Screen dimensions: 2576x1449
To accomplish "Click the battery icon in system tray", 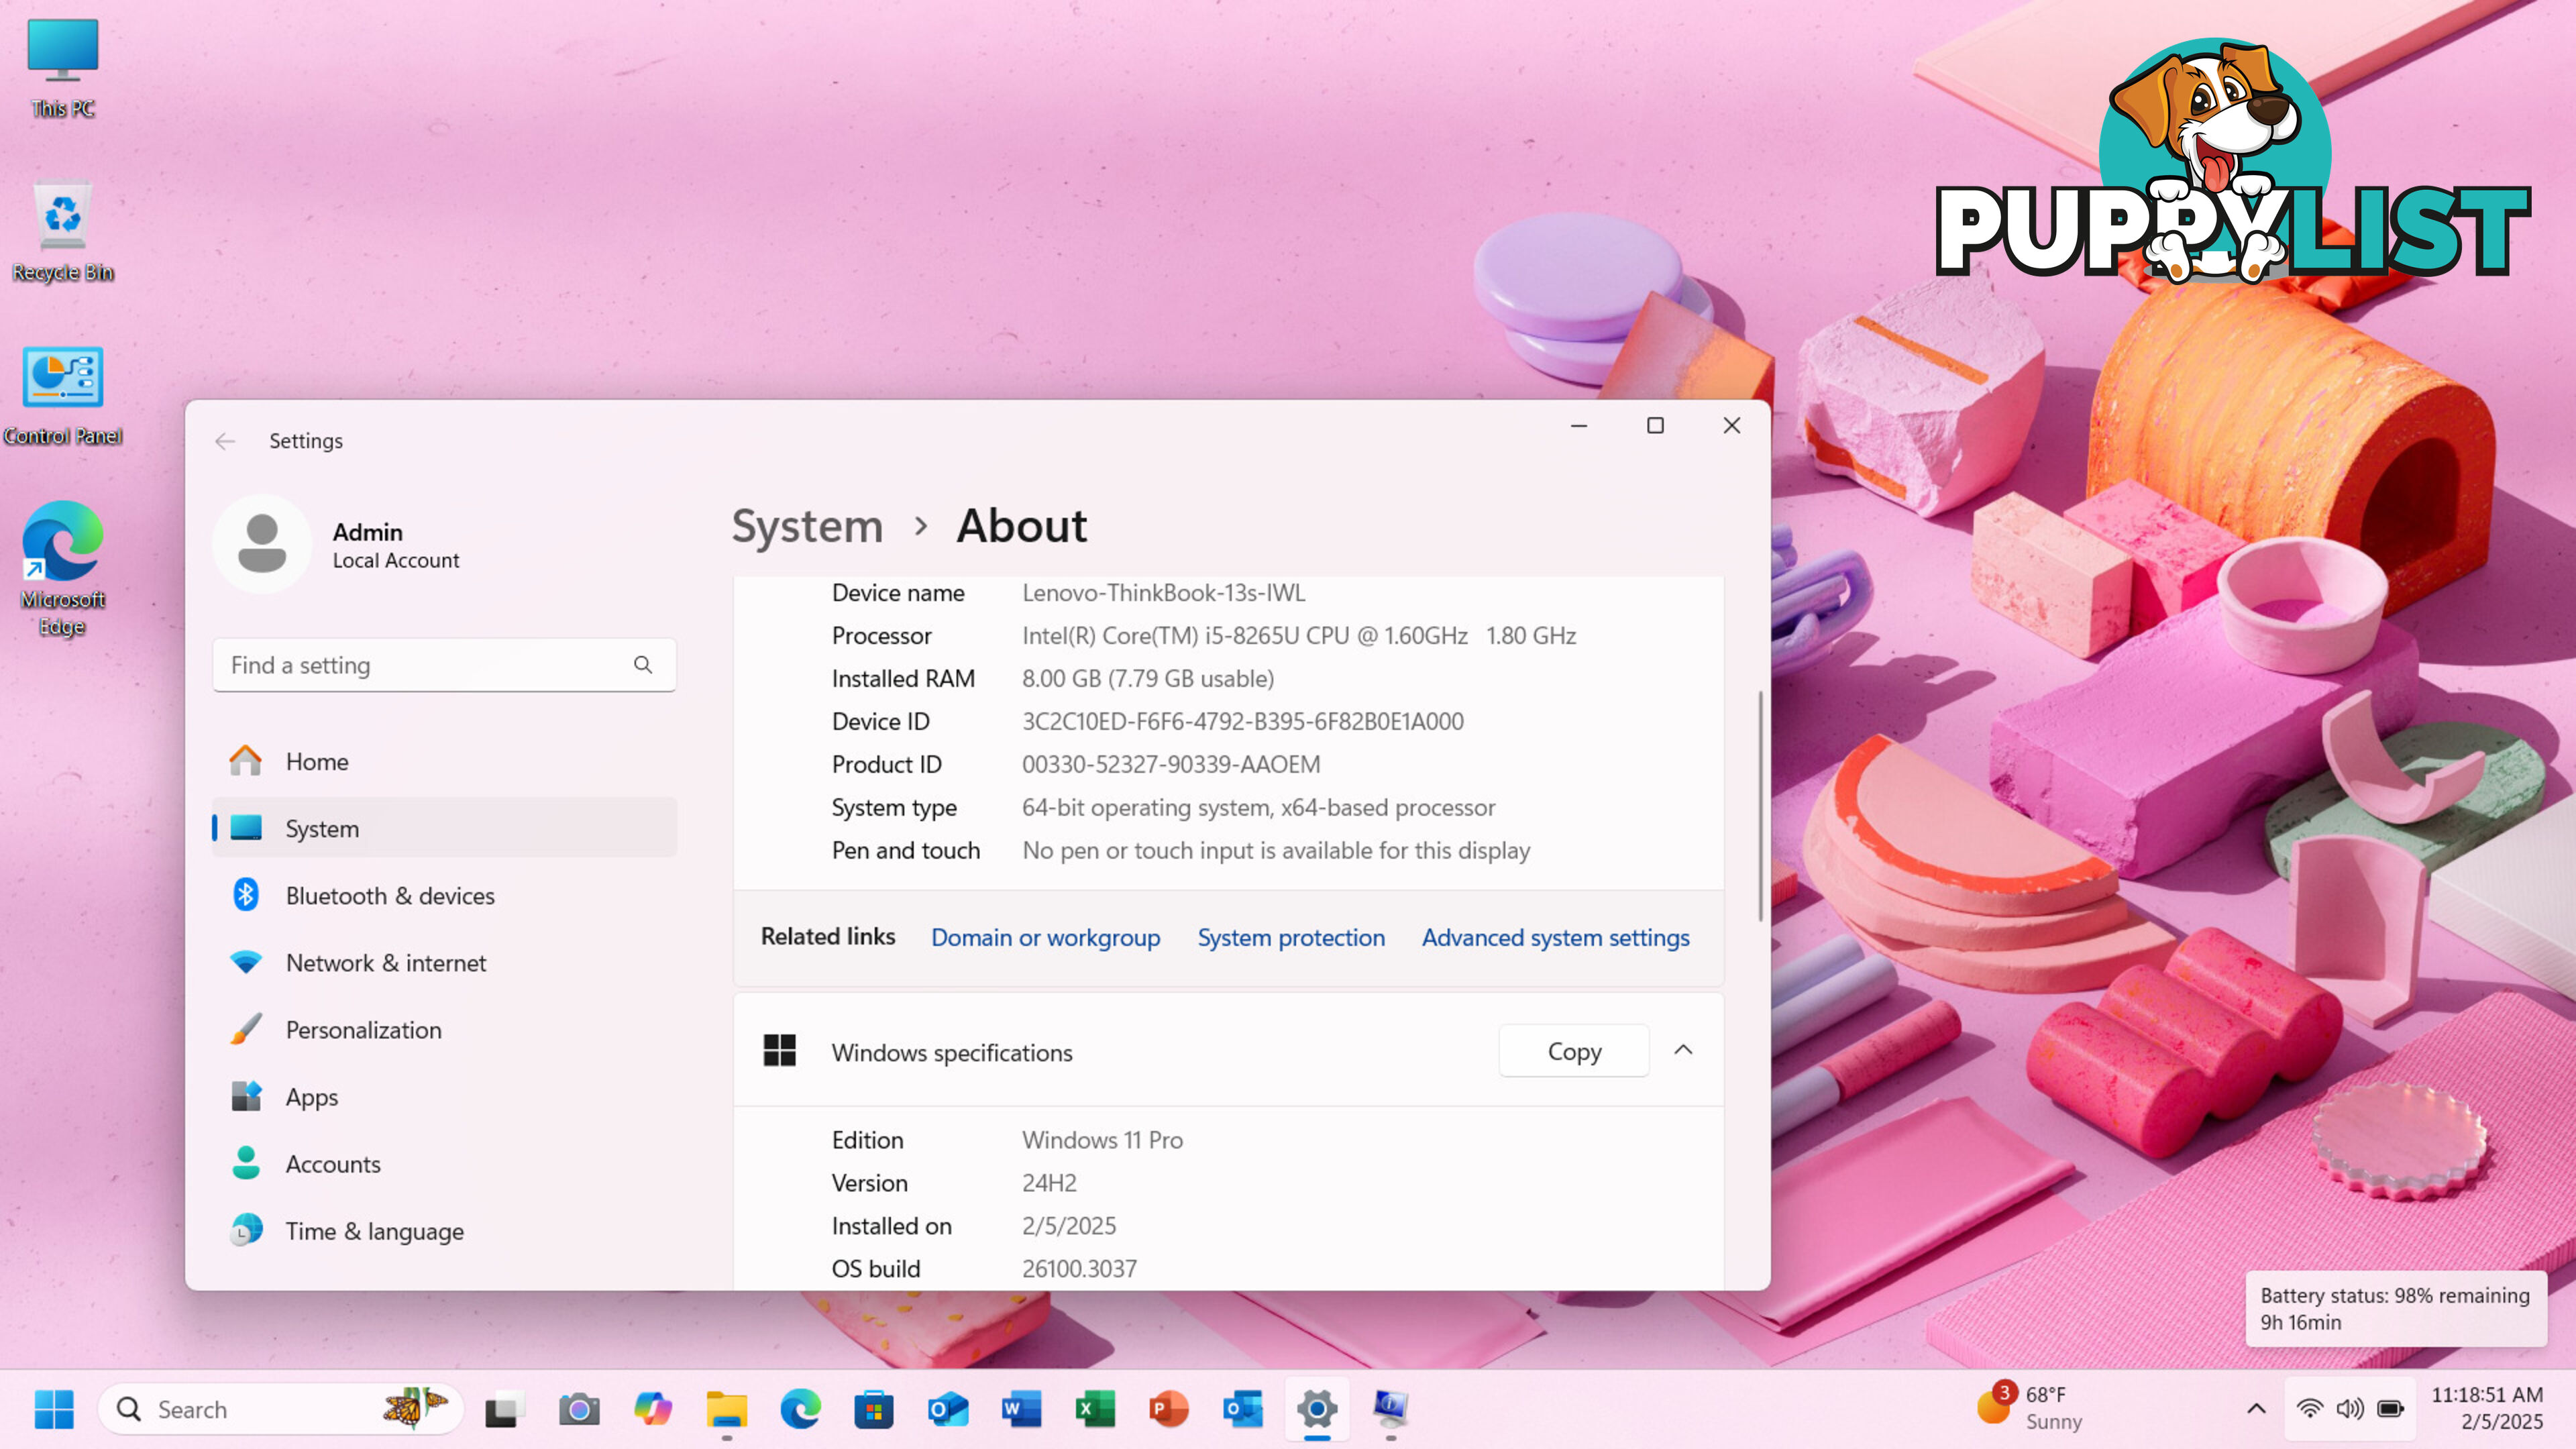I will [2391, 1409].
